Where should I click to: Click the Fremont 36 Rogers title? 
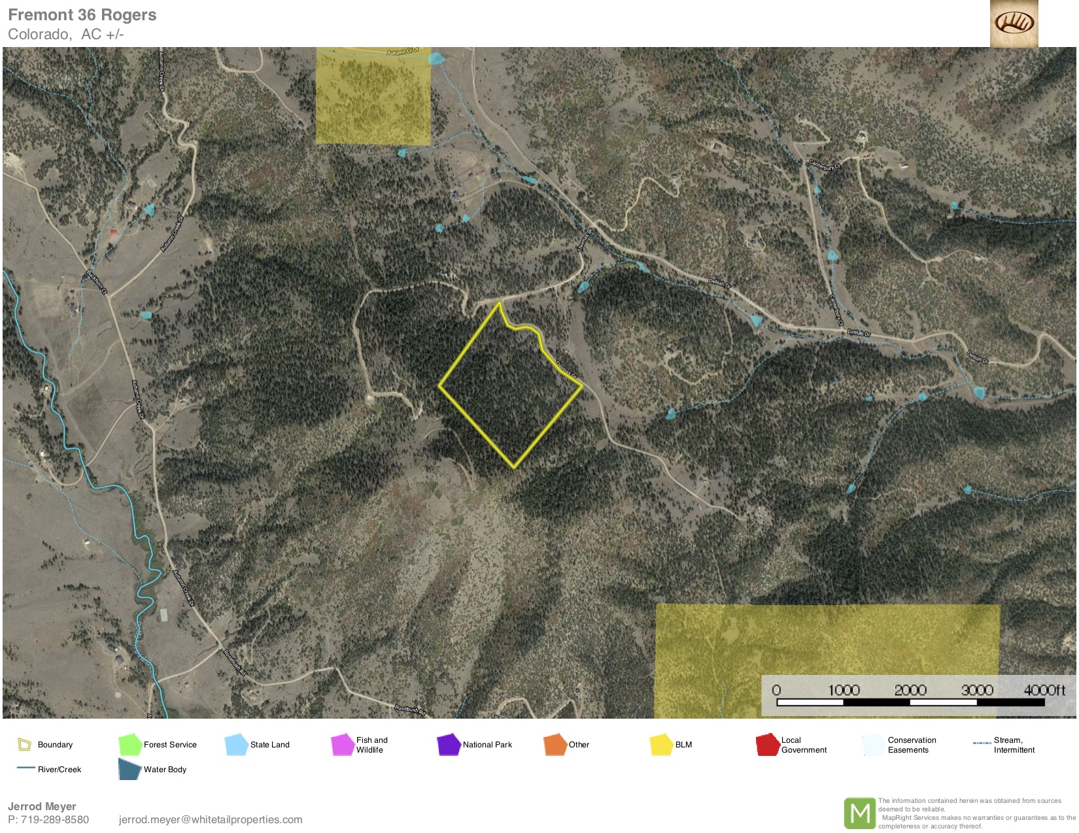pos(82,15)
